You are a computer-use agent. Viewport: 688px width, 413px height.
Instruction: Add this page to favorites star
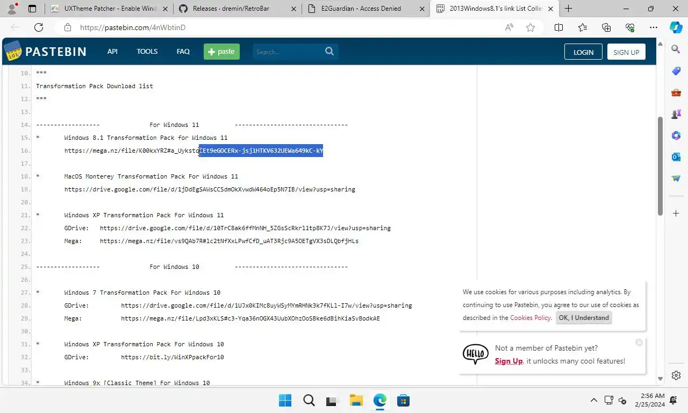point(531,27)
